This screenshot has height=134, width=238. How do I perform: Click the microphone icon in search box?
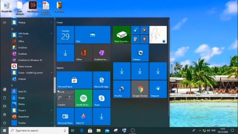tap(65, 131)
